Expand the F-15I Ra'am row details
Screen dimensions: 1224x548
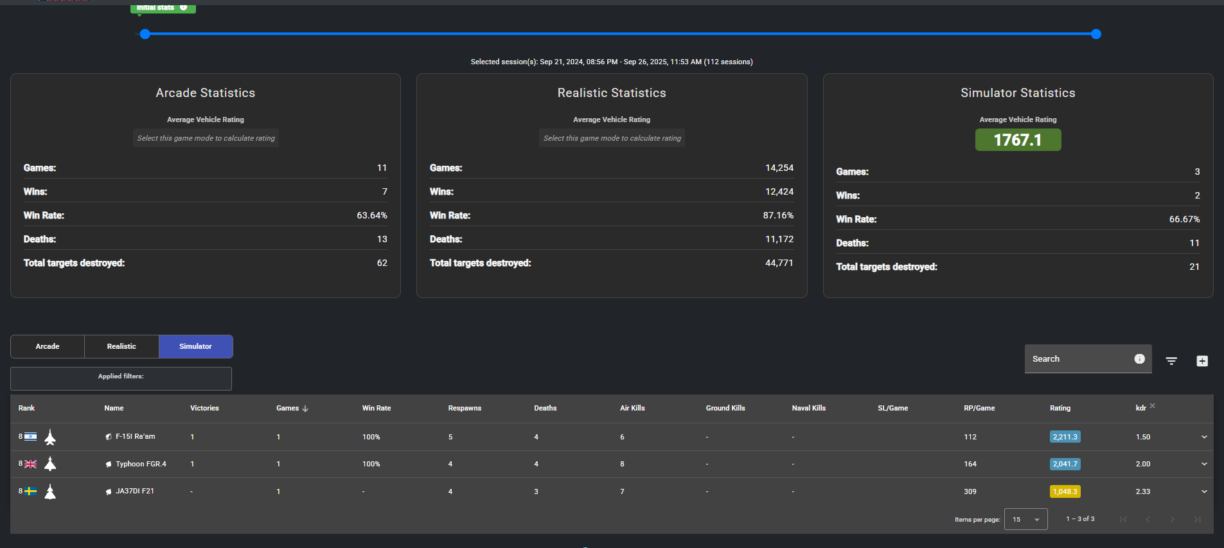(x=1204, y=437)
